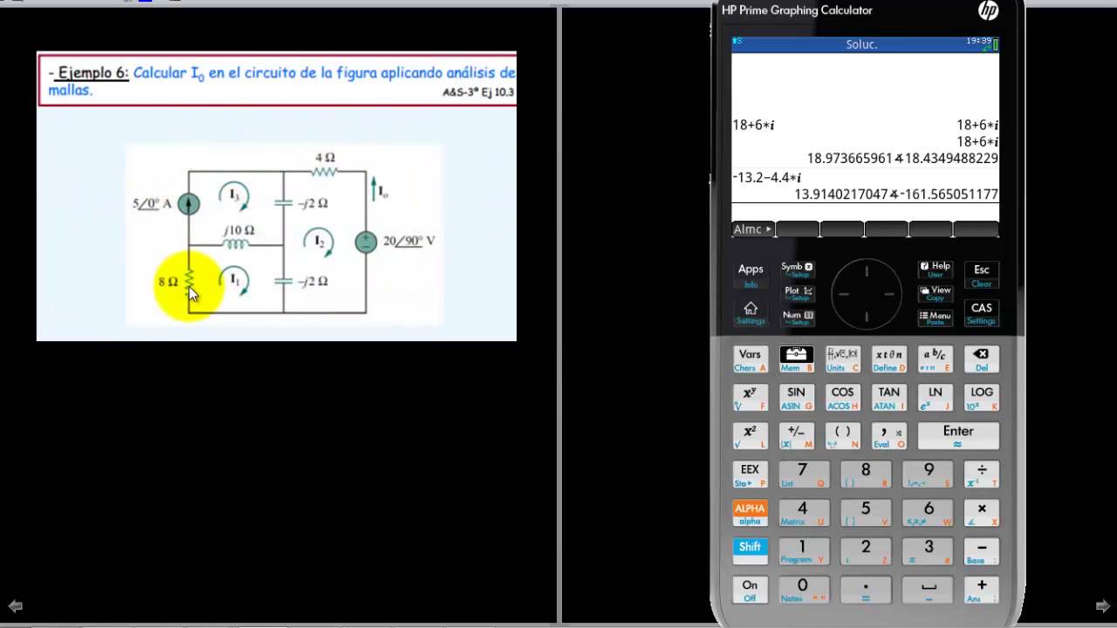Tap digit 0 key
This screenshot has height=628, width=1117.
(802, 590)
